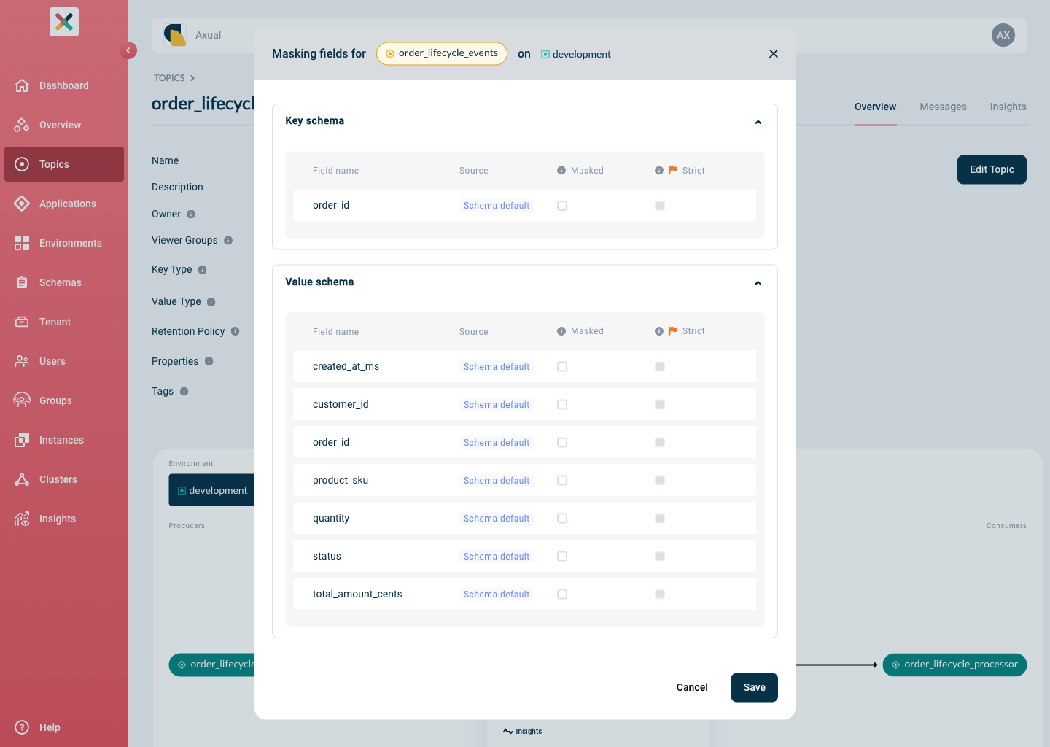The image size is (1050, 747).
Task: Click the total_amount_cents field name
Action: (x=357, y=594)
